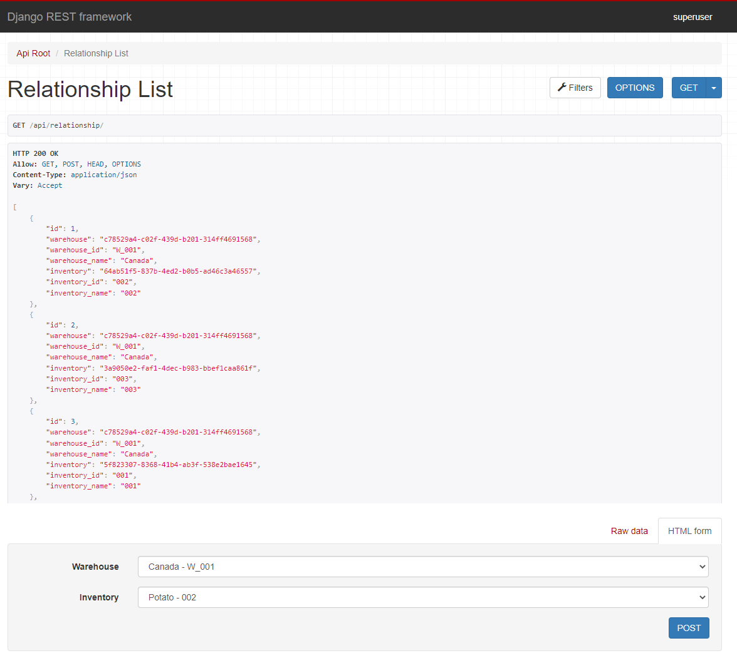The image size is (737, 663).
Task: Click the inventory UUID starting 3a9050e2
Action: tap(178, 368)
